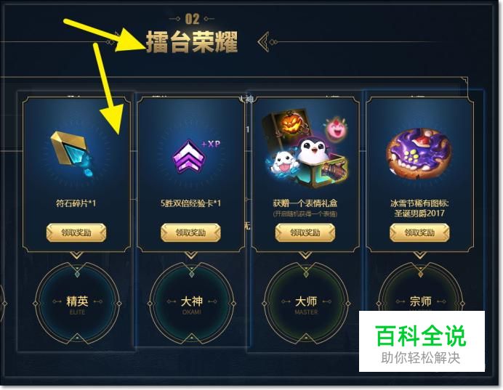Image resolution: width=503 pixels, height=390 pixels.
Task: Claim the 圣诞男爵2017 icon reward
Action: point(419,232)
